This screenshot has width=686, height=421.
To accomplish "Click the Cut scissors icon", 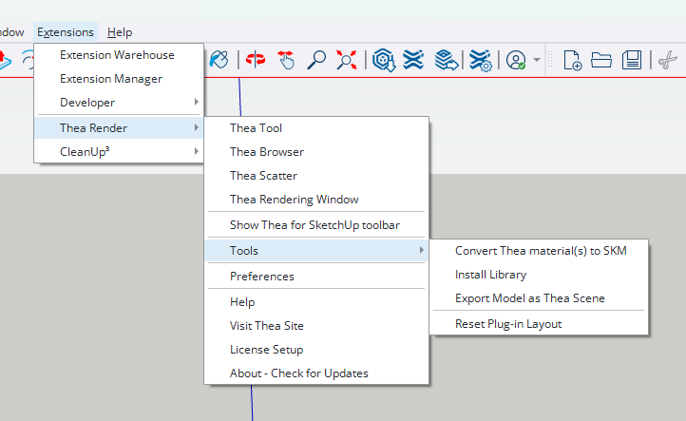I will pyautogui.click(x=668, y=60).
